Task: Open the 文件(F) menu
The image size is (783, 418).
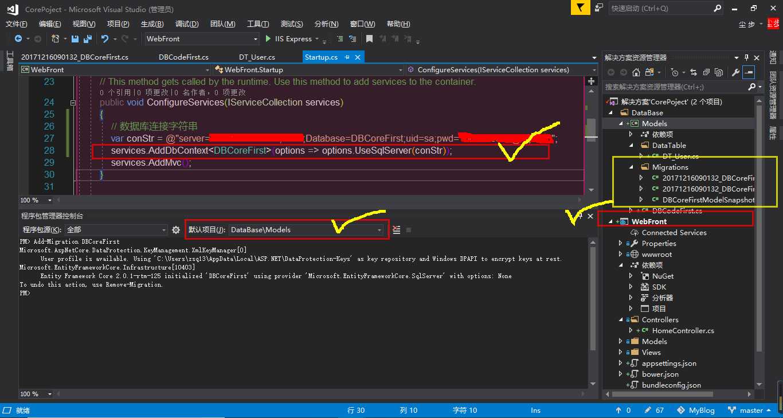Action: click(x=16, y=24)
